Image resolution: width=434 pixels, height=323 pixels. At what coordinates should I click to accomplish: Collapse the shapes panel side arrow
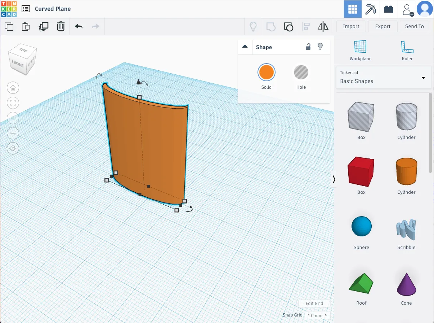[334, 179]
